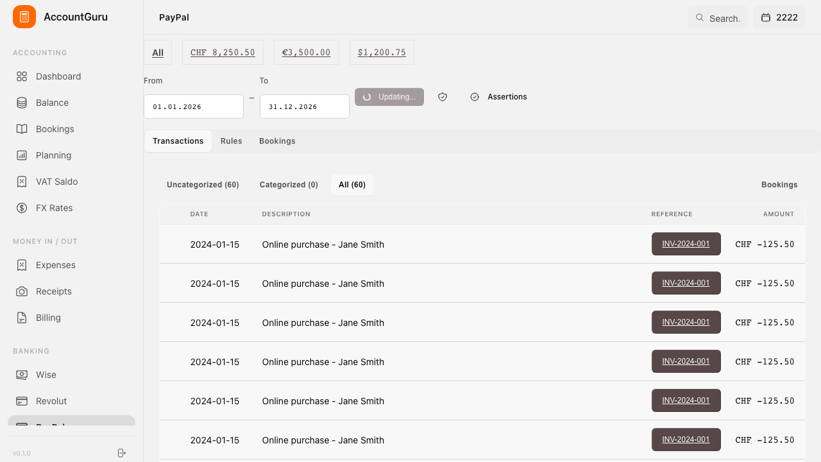Click the AMOUNT column header
This screenshot has width=821, height=462.
click(779, 214)
